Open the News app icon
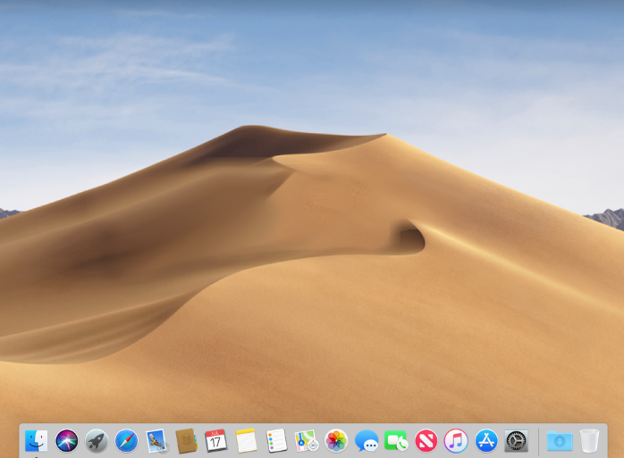The height and width of the screenshot is (458, 624). coord(426,440)
